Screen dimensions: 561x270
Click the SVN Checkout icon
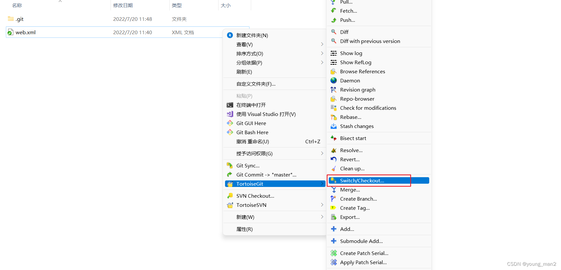(230, 196)
